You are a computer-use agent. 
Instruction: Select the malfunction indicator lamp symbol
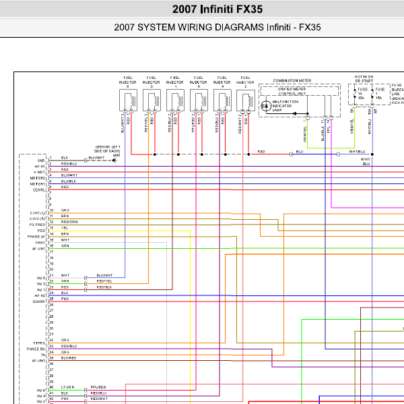click(266, 106)
